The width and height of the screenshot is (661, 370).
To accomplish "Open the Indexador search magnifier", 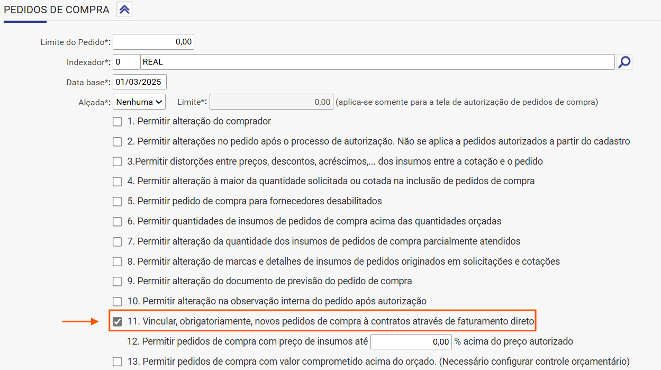I will click(624, 62).
